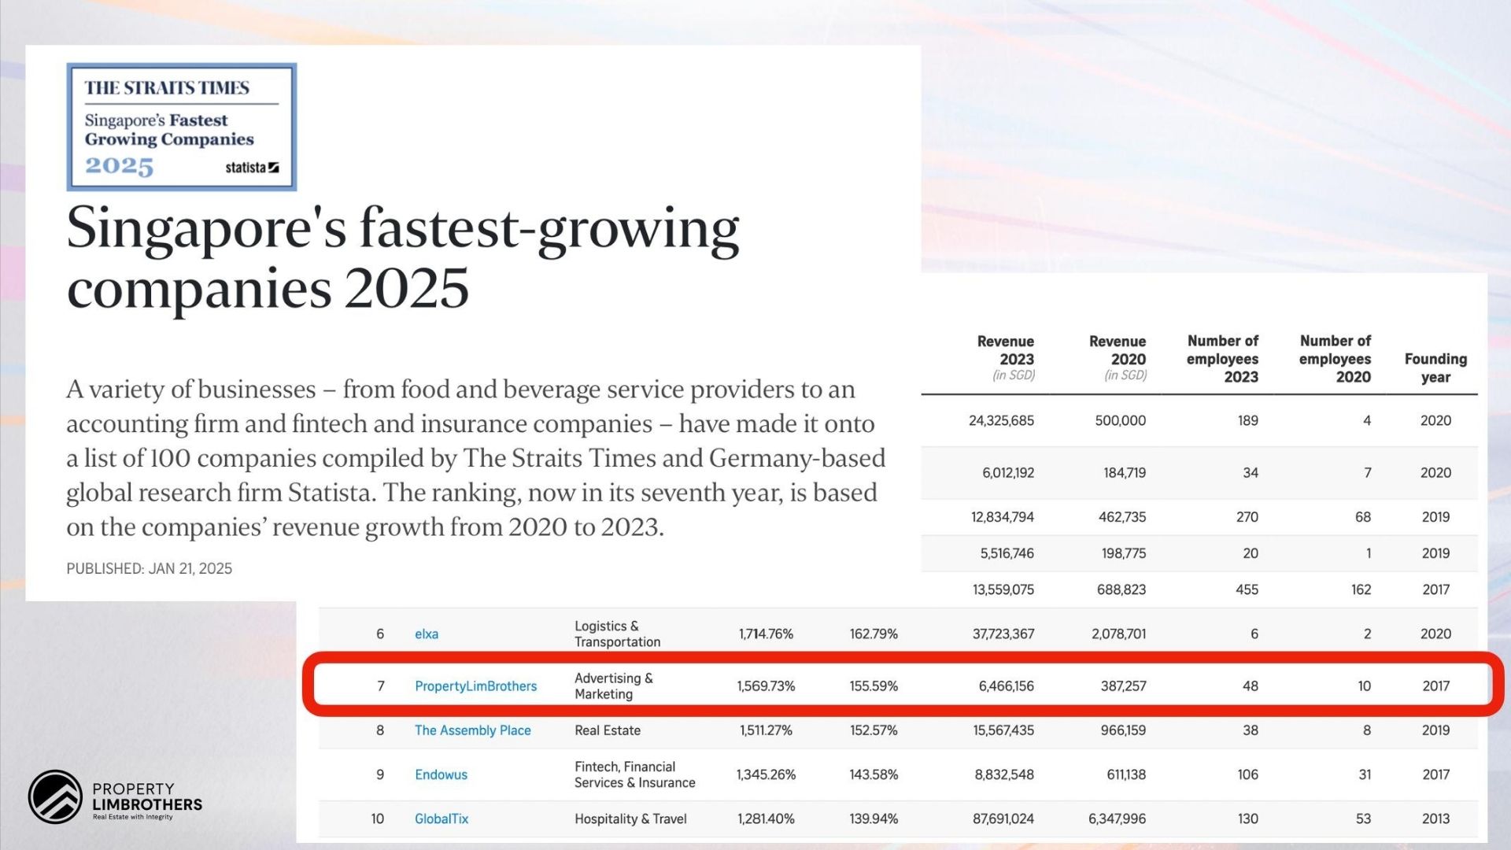Click the growth rate 1,569.73%
This screenshot has width=1511, height=850.
[x=766, y=686]
